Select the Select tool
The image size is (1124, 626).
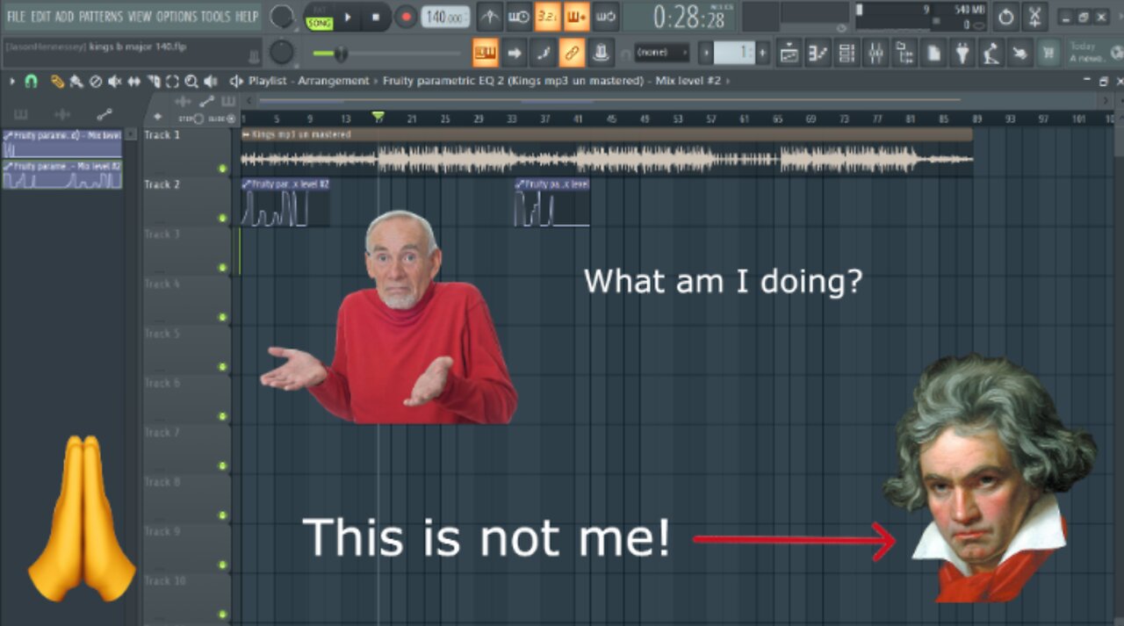coord(172,81)
